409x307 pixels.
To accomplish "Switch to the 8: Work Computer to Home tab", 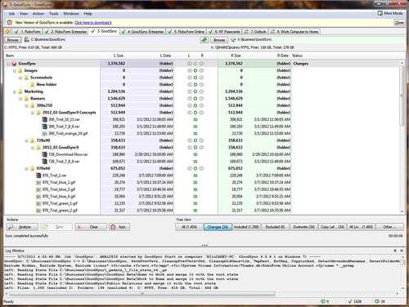I will (294, 32).
